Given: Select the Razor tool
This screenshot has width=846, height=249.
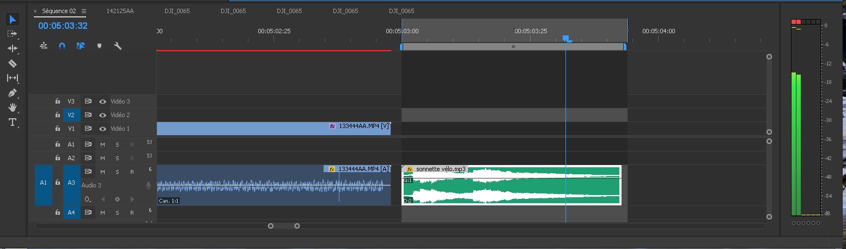Looking at the screenshot, I should click(13, 63).
